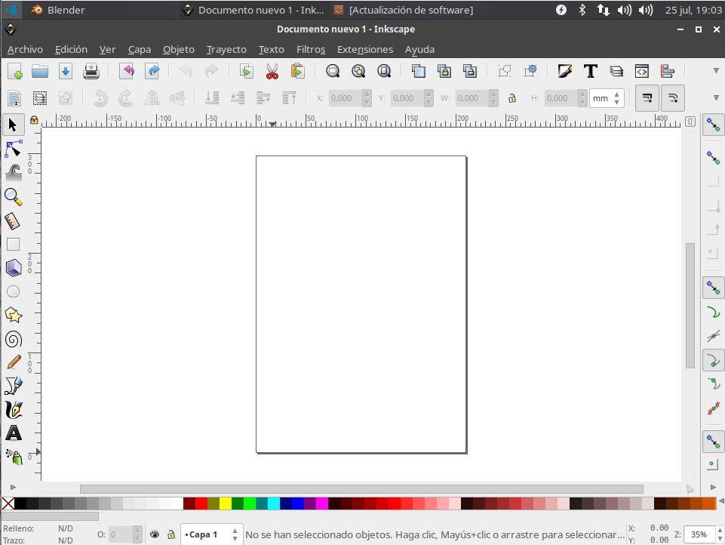Open the XML editor
The width and height of the screenshot is (725, 545).
pyautogui.click(x=641, y=71)
